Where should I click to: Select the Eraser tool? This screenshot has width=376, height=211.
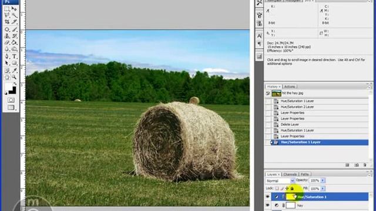tap(7, 43)
